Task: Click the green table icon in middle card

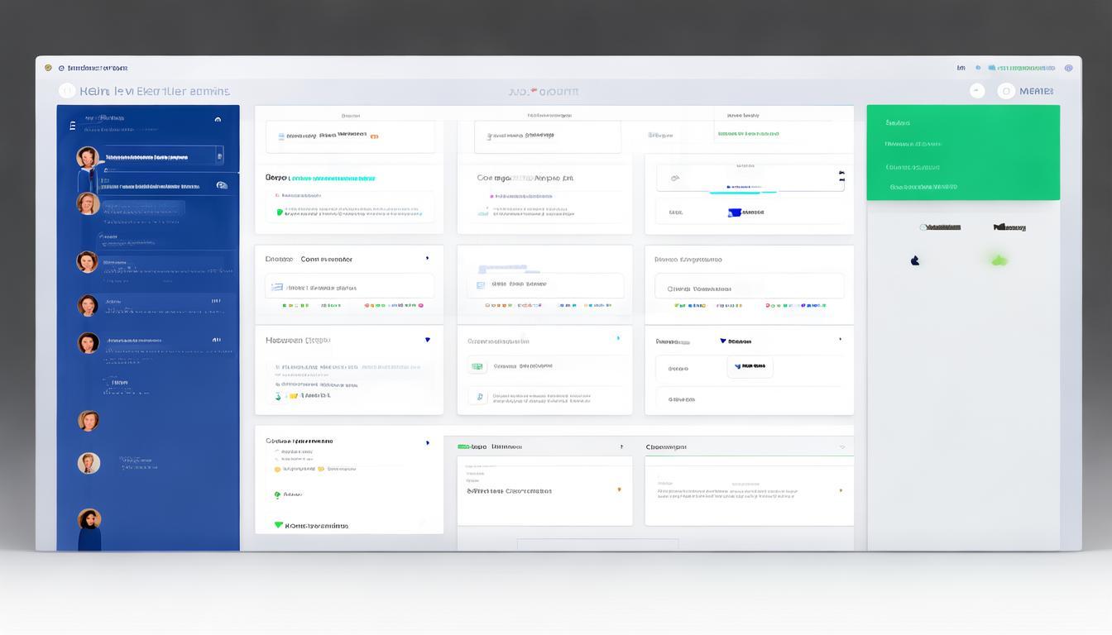Action: pos(477,366)
